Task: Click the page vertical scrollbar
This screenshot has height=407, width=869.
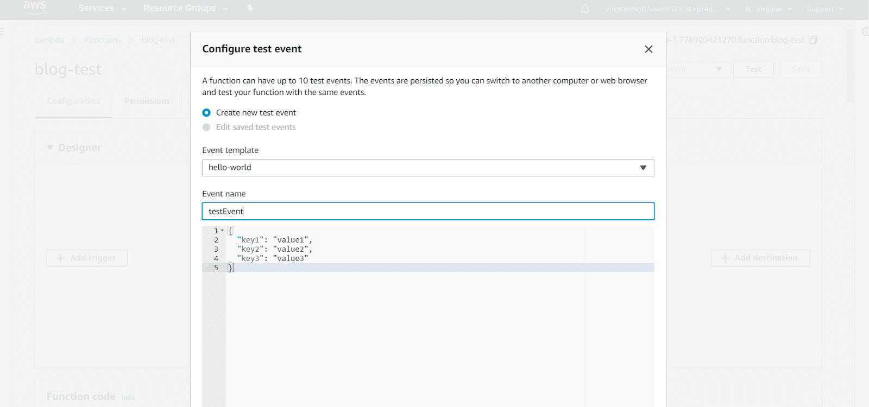Action: (850, 65)
